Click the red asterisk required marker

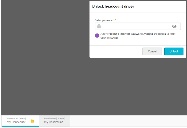(116, 20)
